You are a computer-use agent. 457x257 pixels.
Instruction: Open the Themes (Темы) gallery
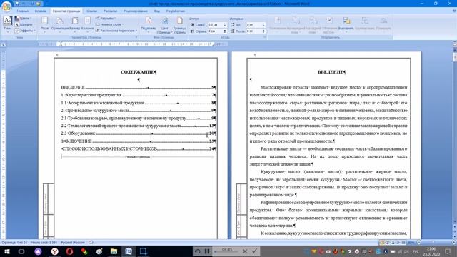coord(7,24)
